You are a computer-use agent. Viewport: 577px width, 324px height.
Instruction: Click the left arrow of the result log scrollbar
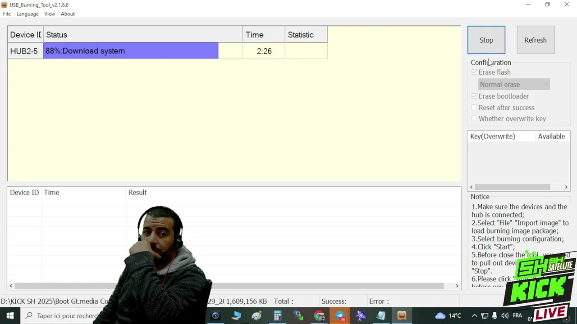pyautogui.click(x=11, y=286)
